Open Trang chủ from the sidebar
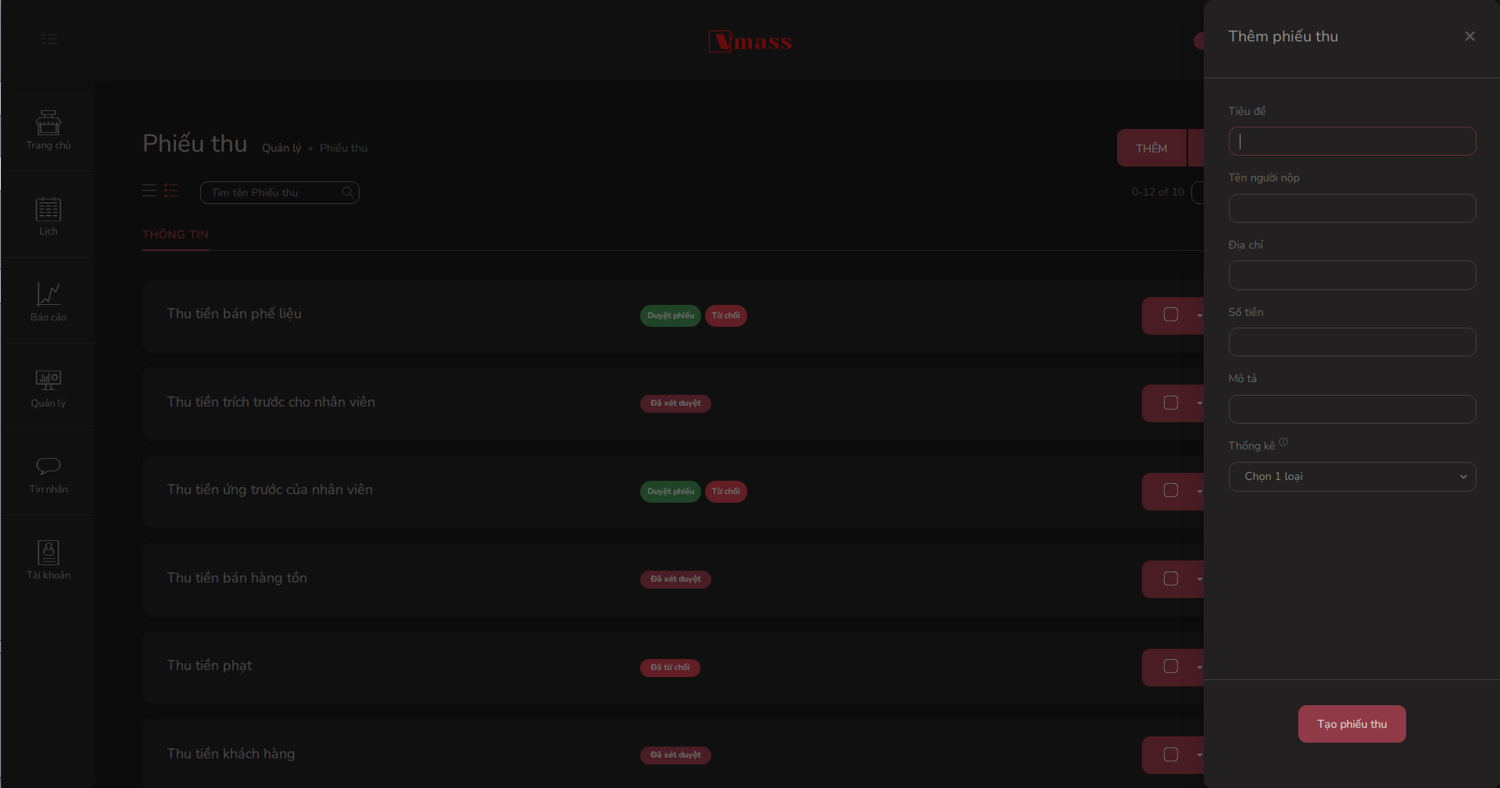Screen dimensions: 1500x788 point(48,129)
